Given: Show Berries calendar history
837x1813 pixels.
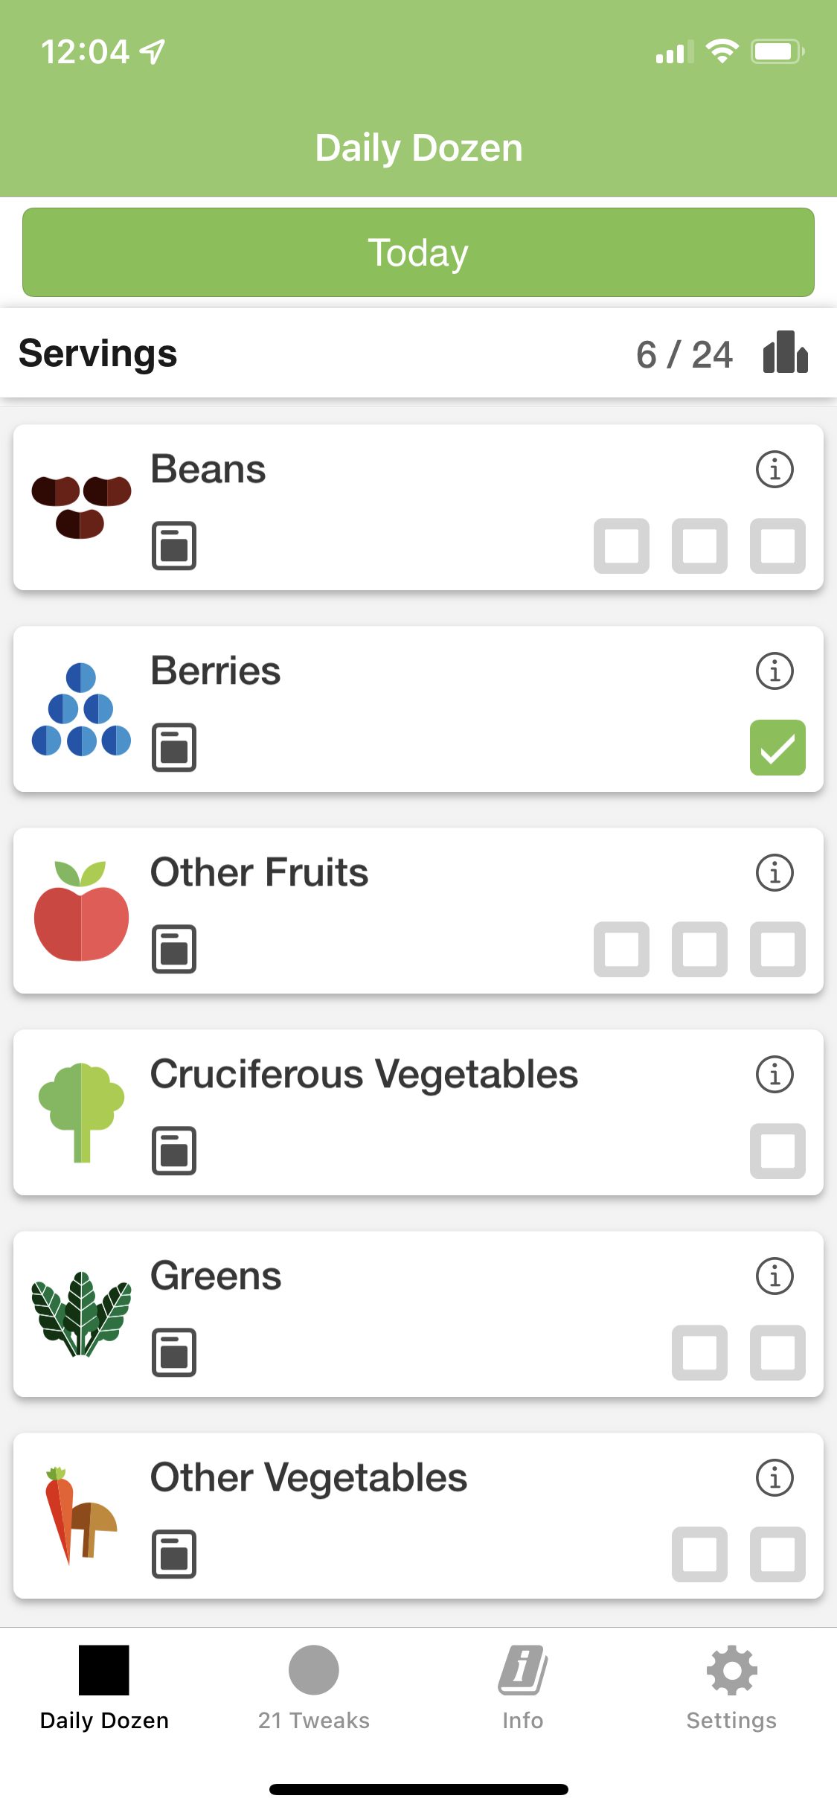Looking at the screenshot, I should (174, 747).
